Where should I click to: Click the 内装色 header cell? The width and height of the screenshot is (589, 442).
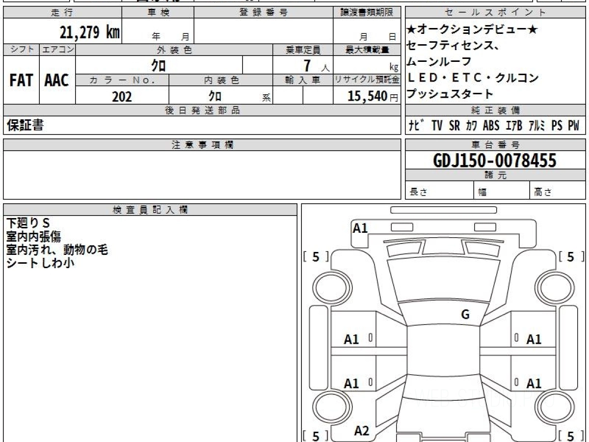(221, 80)
